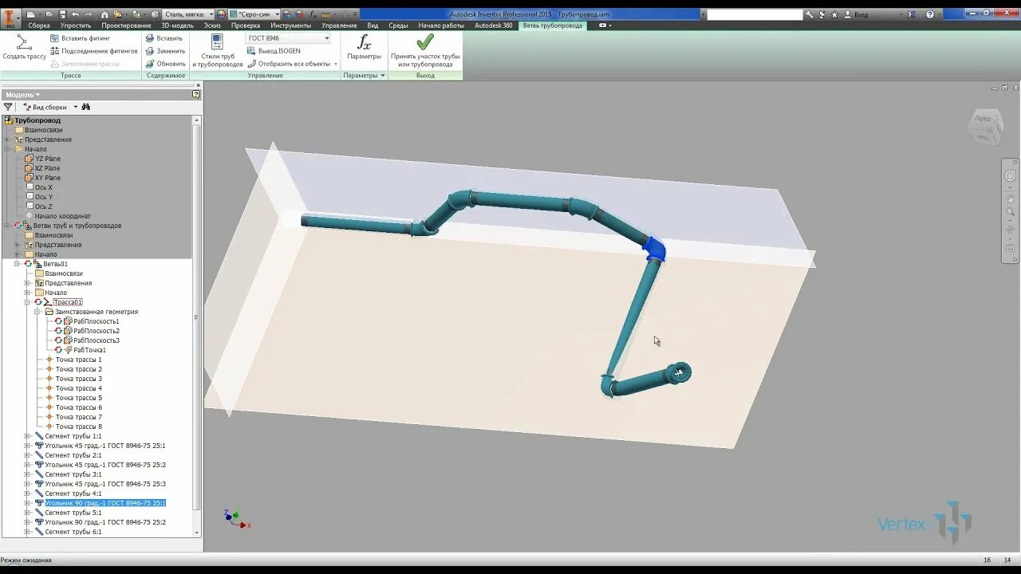Collapse Ветви труб и трубопроводов node

[x=6, y=226]
